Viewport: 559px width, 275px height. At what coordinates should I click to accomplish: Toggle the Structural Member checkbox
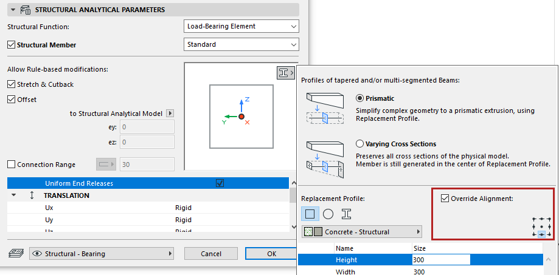tap(12, 45)
